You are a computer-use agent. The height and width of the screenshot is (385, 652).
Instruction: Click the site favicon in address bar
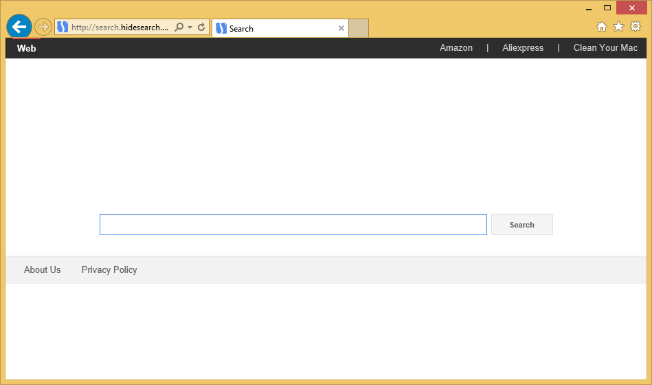63,27
